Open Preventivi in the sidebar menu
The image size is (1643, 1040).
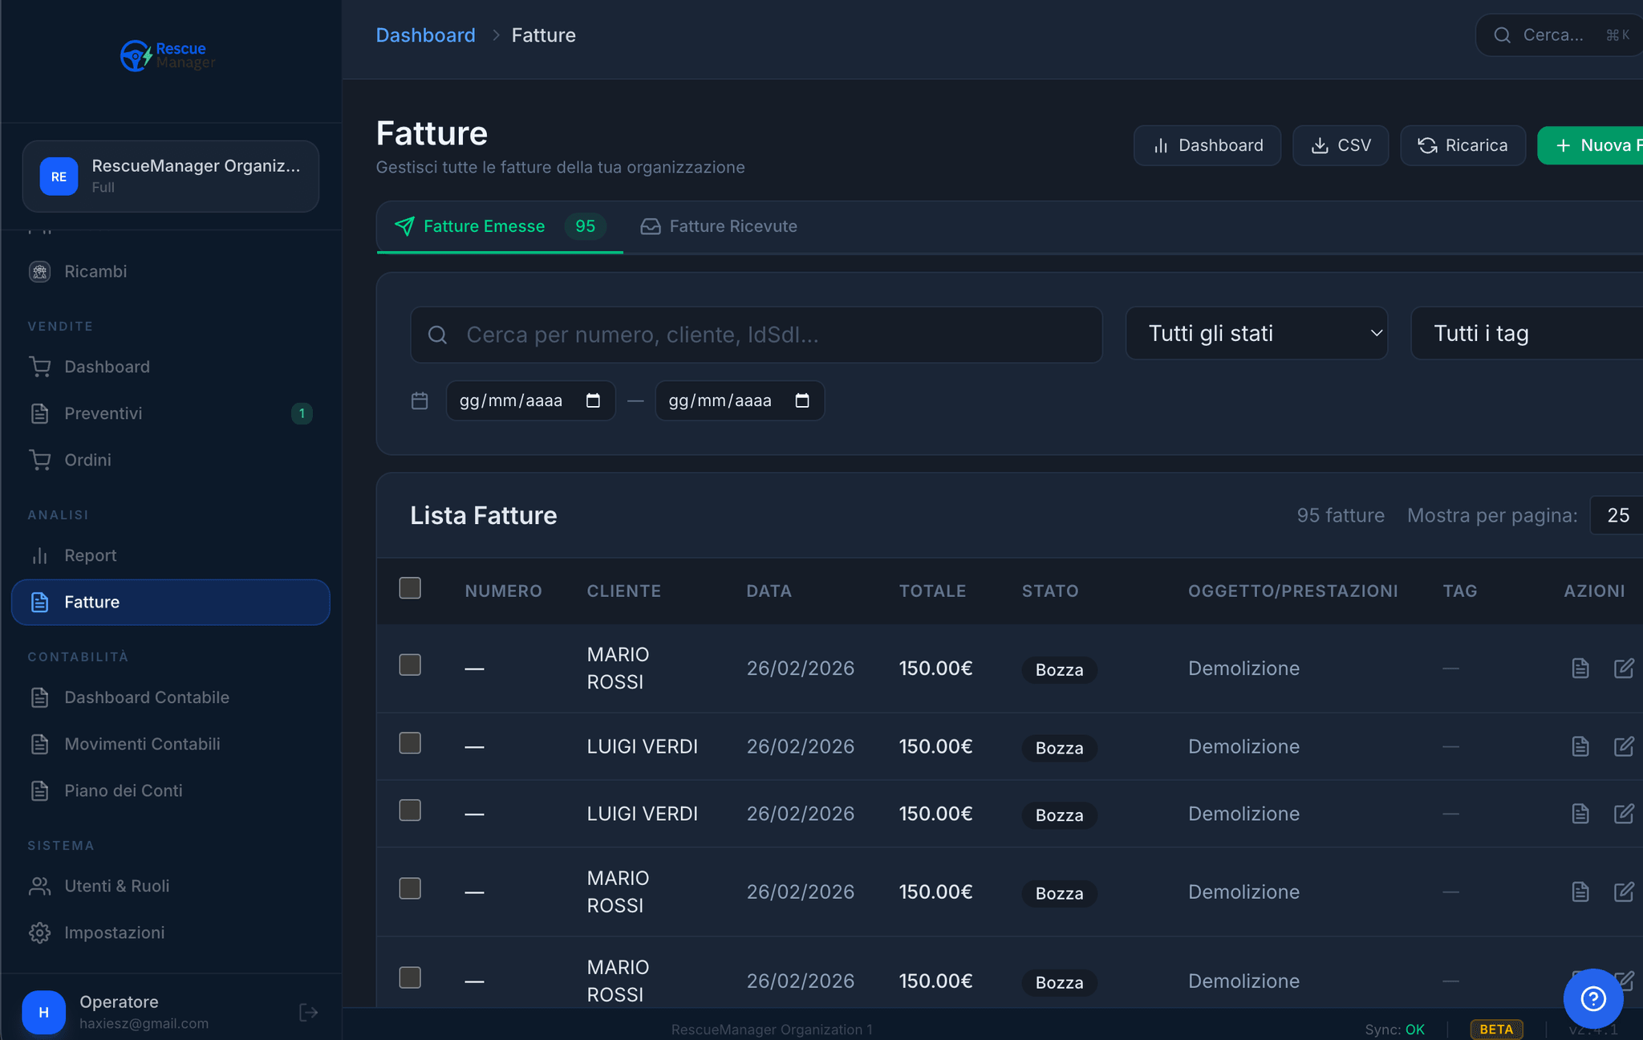point(103,413)
